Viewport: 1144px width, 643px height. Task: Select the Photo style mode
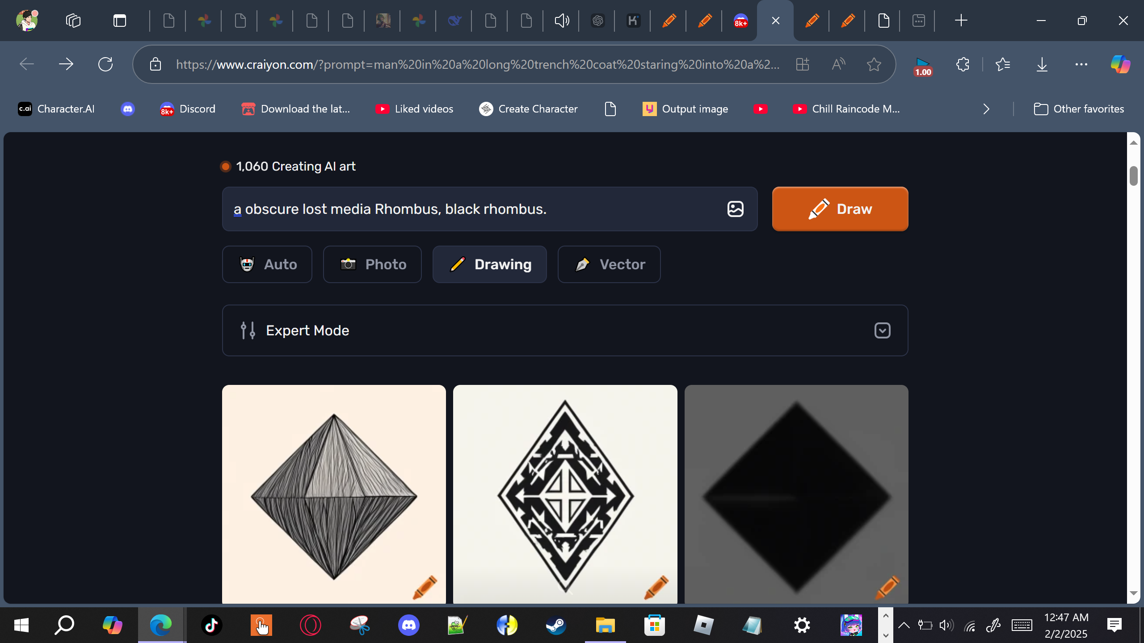tap(372, 264)
